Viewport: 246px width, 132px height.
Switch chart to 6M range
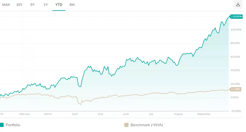[72, 4]
